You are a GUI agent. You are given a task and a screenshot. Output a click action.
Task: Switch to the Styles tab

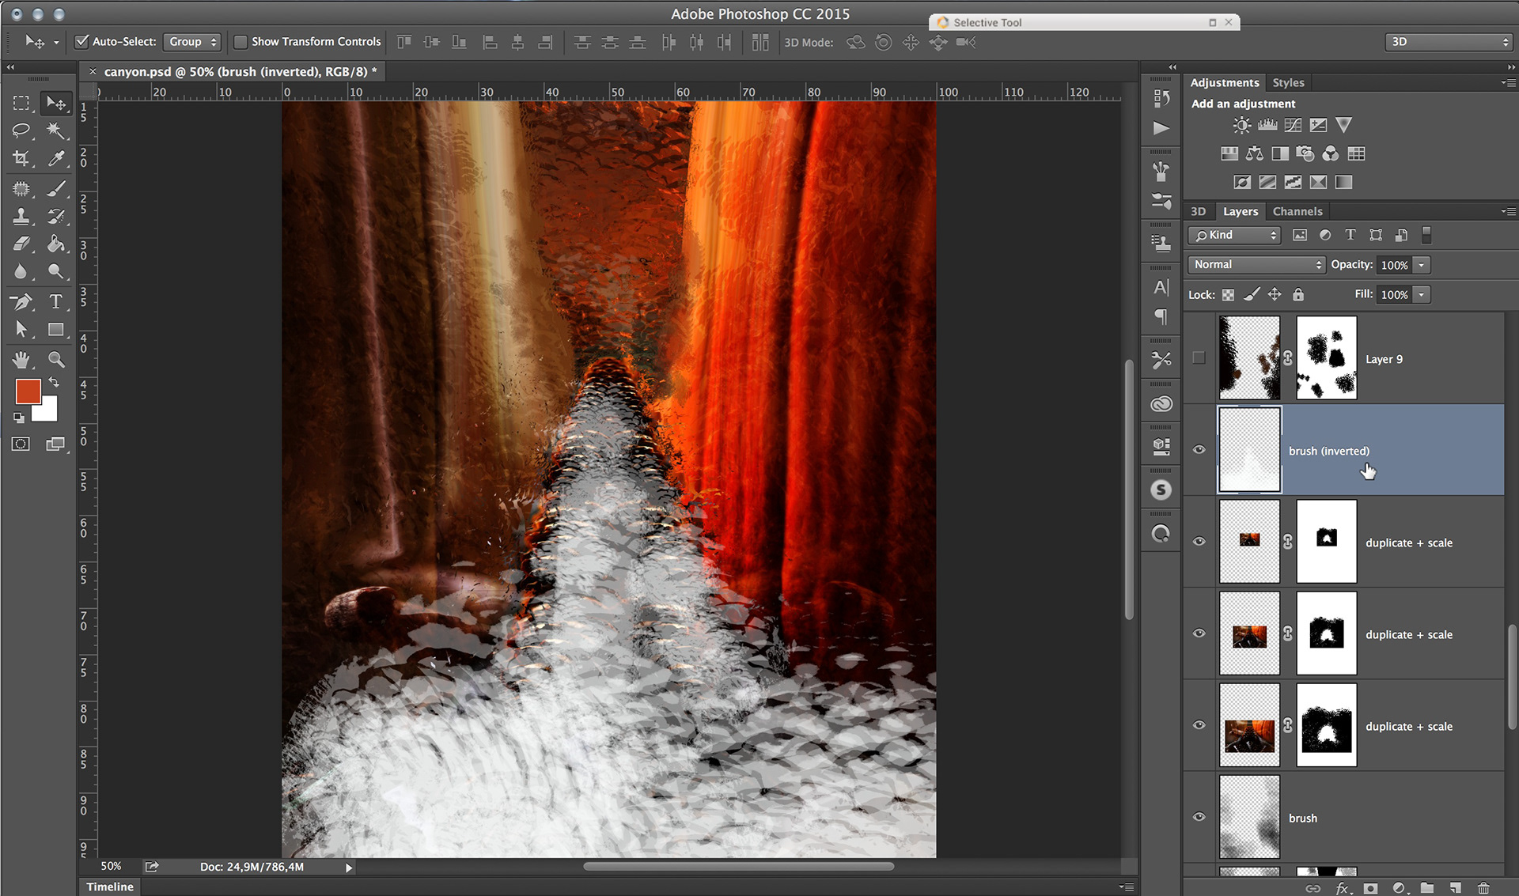coord(1287,82)
